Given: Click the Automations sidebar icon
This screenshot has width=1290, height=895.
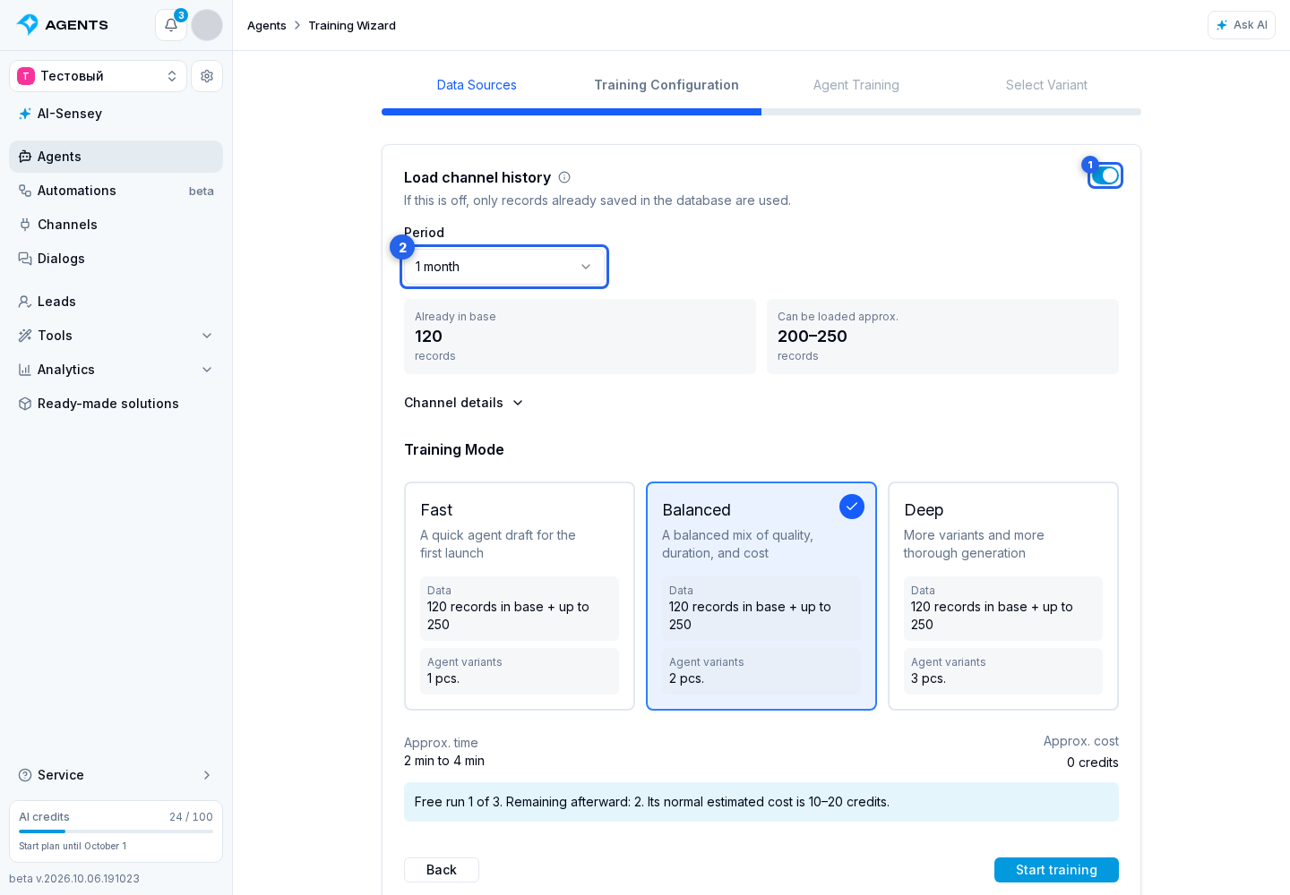Looking at the screenshot, I should pos(25,191).
